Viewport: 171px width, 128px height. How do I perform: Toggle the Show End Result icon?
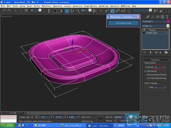(150, 52)
